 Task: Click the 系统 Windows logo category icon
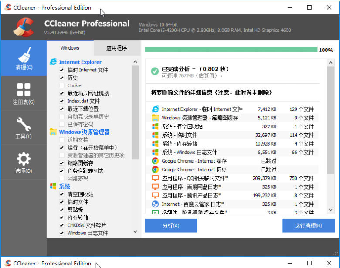point(53,186)
